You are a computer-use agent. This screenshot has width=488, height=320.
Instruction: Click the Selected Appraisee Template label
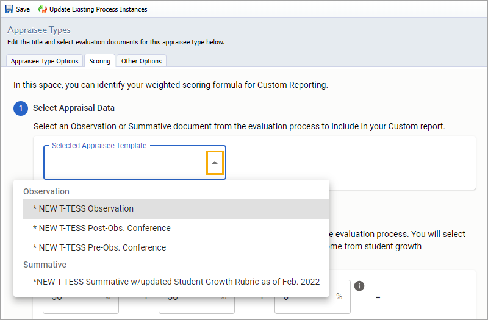coord(99,146)
